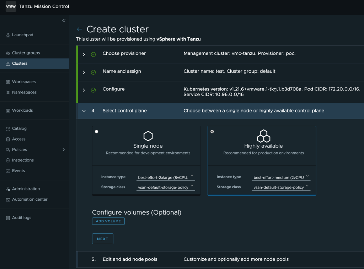The image size is (364, 269).
Task: Click the VMware logo in header
Action: [11, 6]
